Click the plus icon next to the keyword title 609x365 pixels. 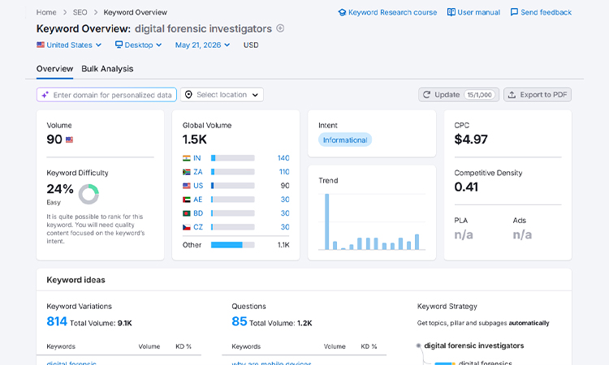[280, 28]
